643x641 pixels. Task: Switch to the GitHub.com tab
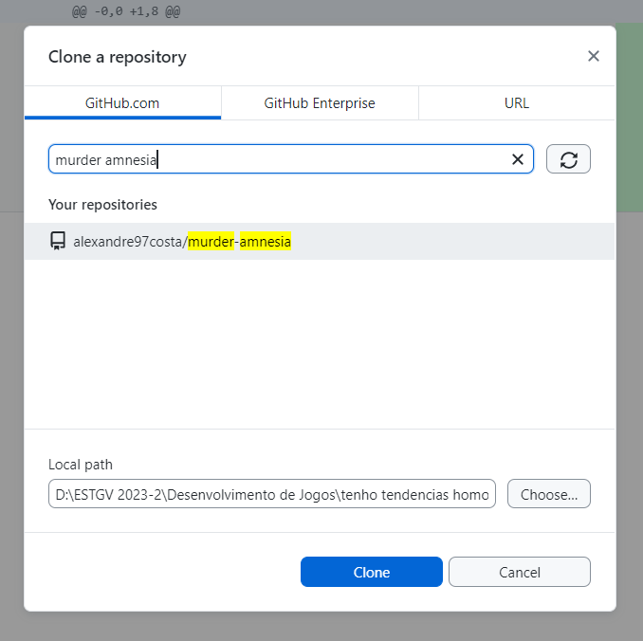point(122,103)
